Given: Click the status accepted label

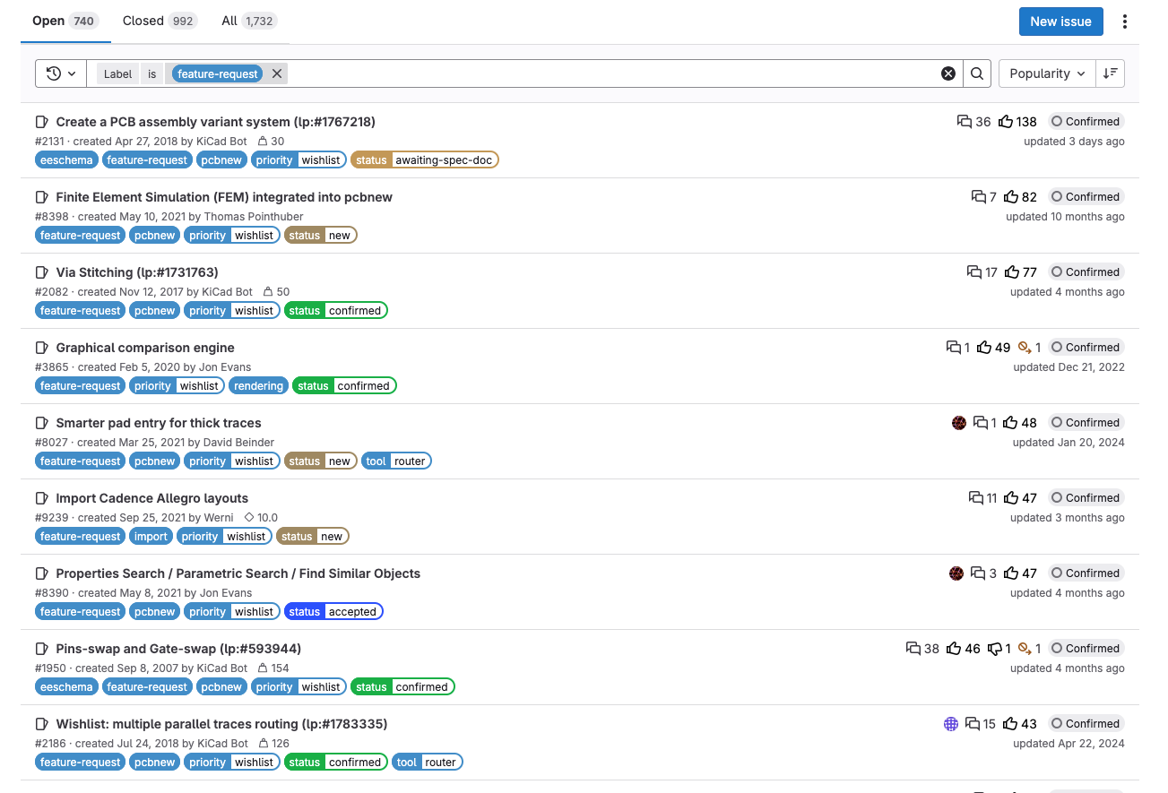Looking at the screenshot, I should 333,612.
